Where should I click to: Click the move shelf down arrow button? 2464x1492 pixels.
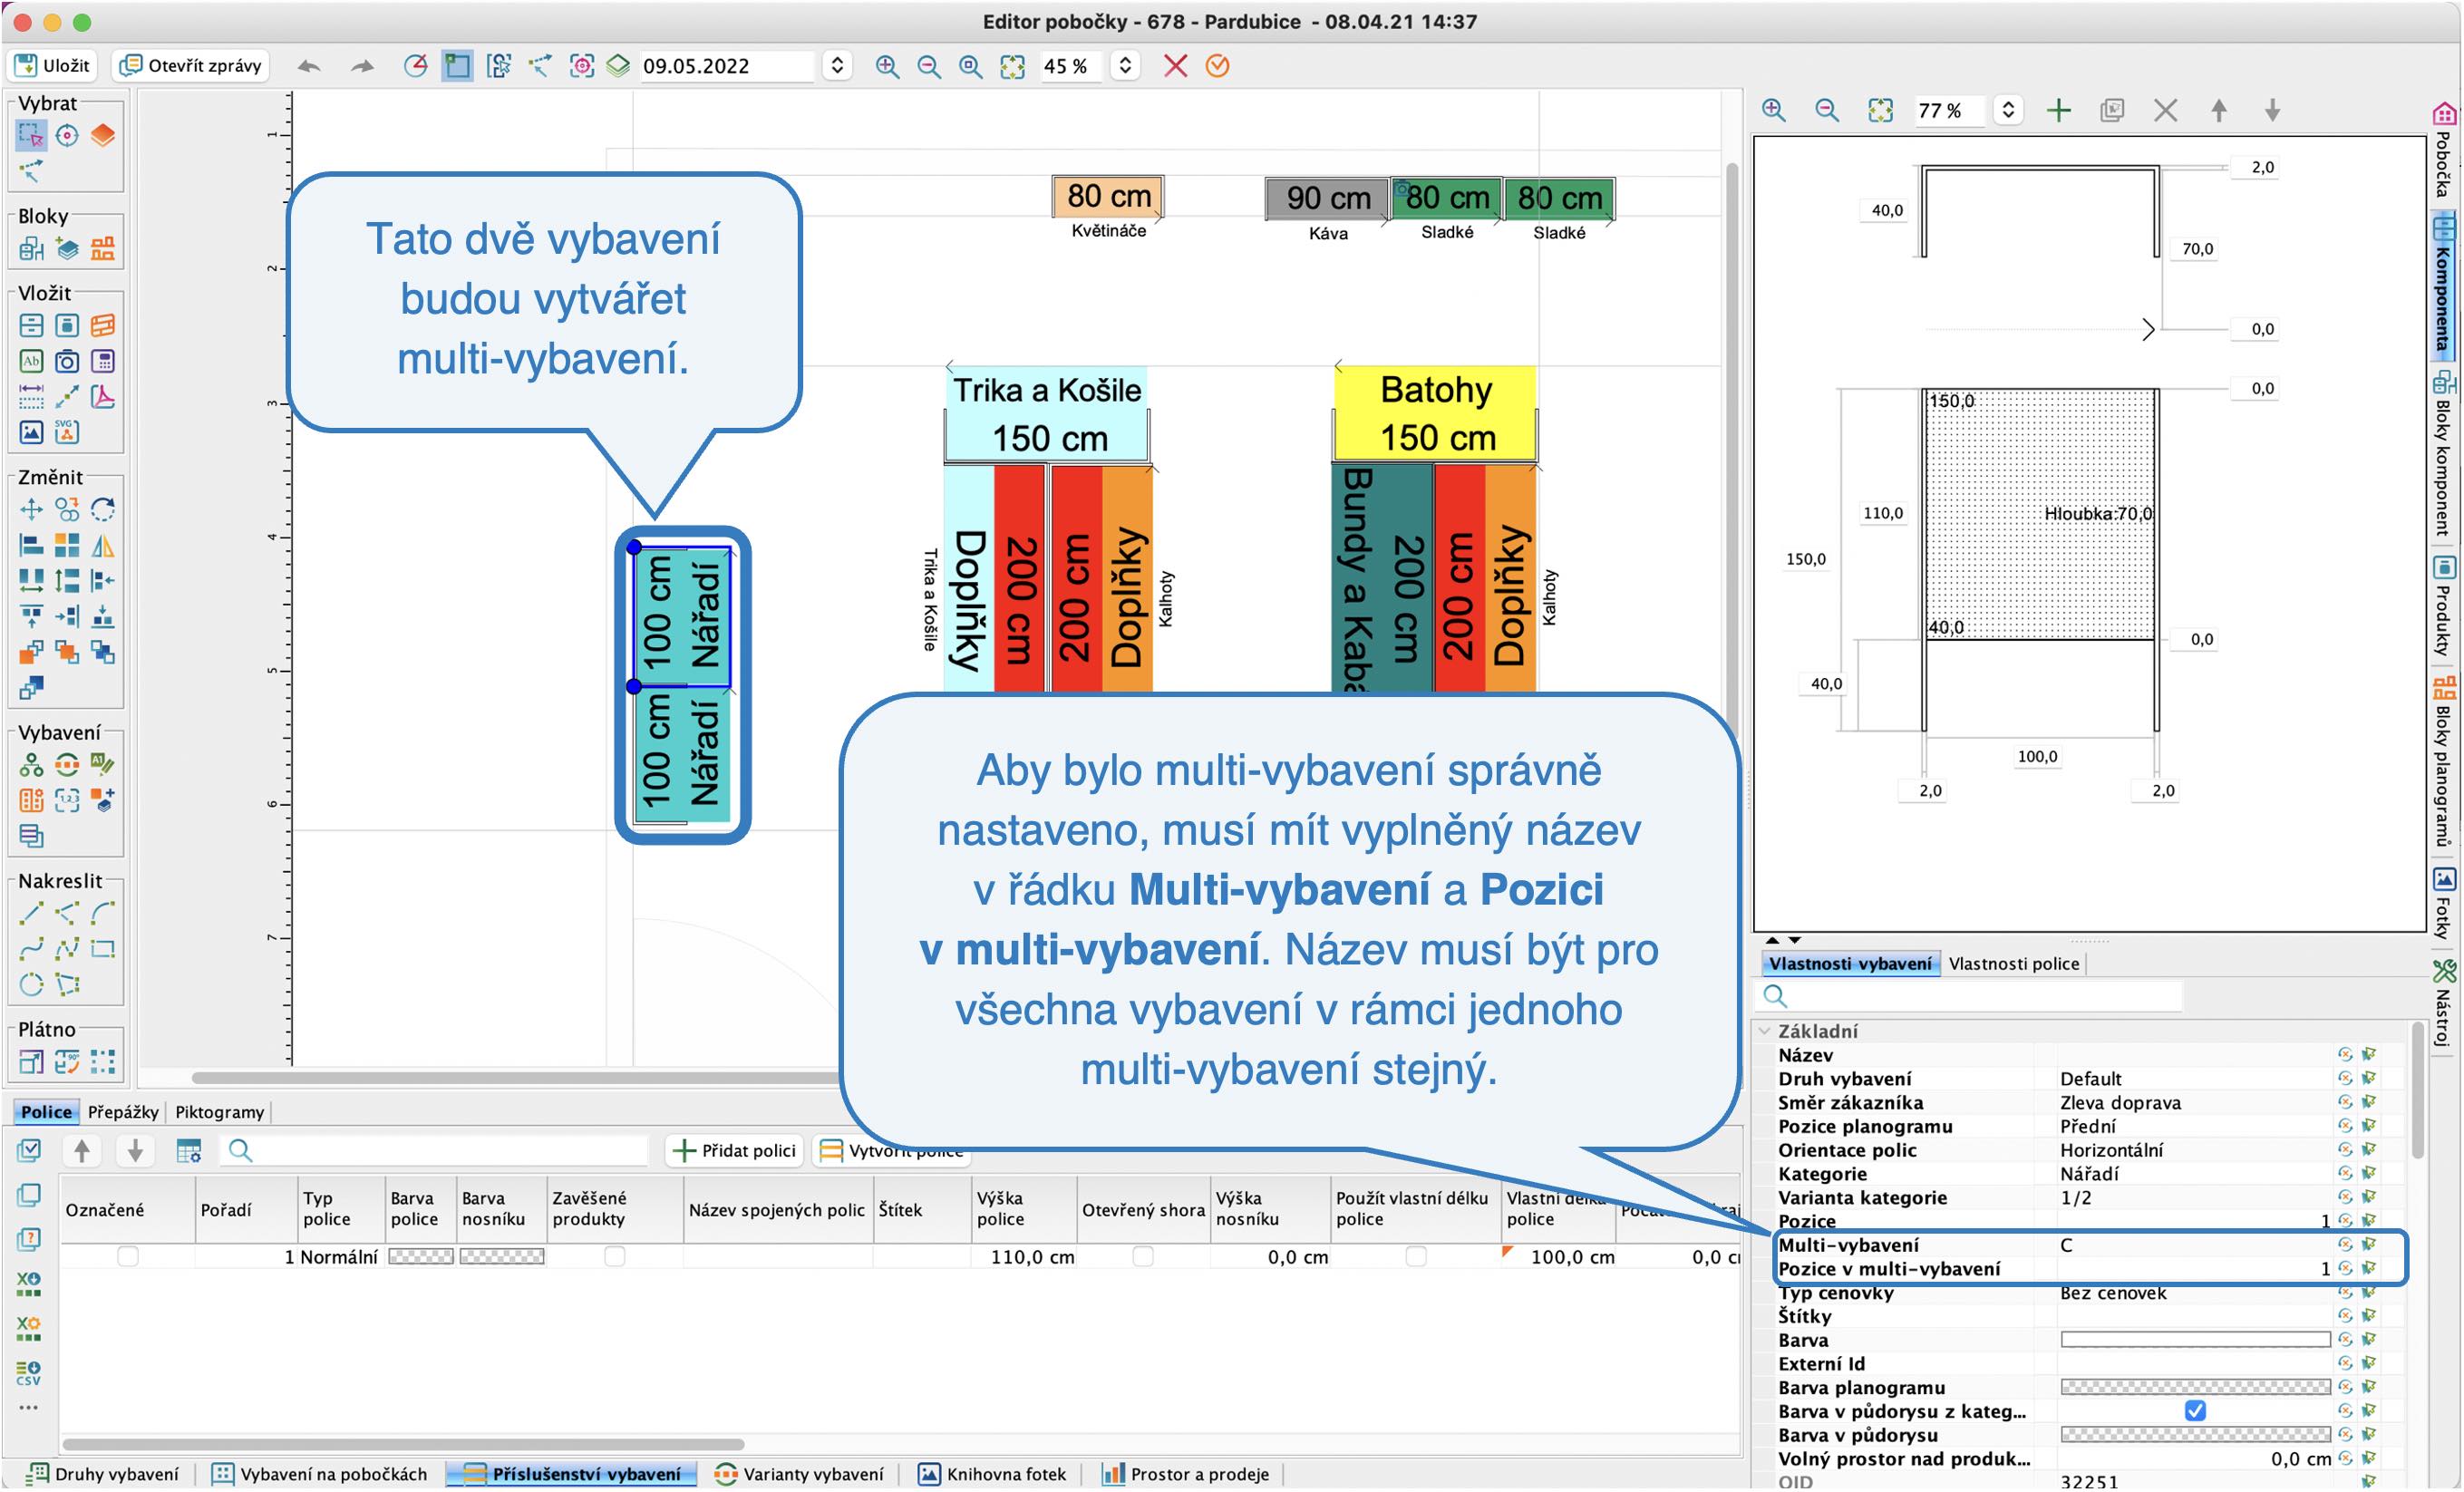(135, 1151)
